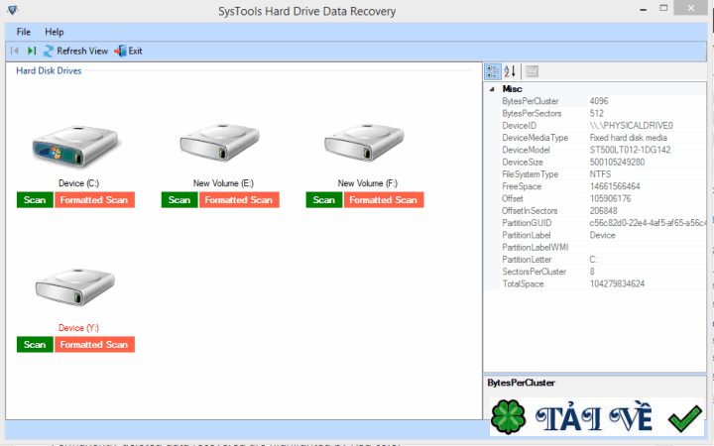This screenshot has width=714, height=446.
Task: Click the next navigation arrow icon
Action: (32, 51)
